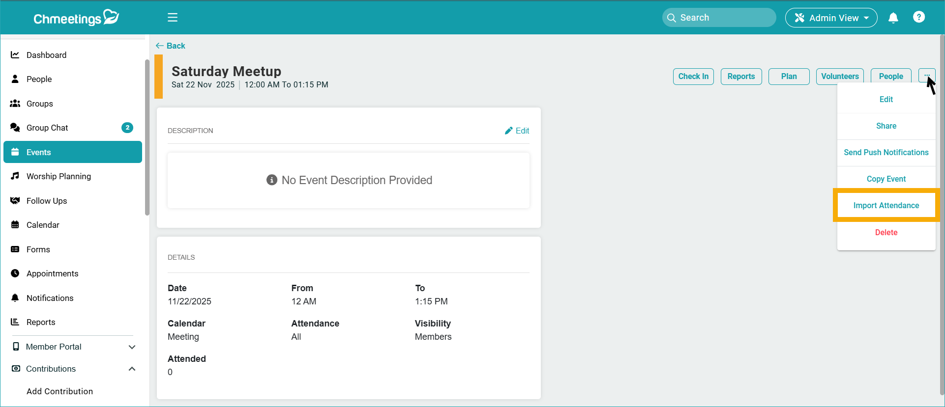Toggle the three-dots more options button

[x=926, y=76]
